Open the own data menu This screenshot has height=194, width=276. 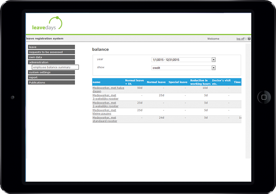coord(51,57)
